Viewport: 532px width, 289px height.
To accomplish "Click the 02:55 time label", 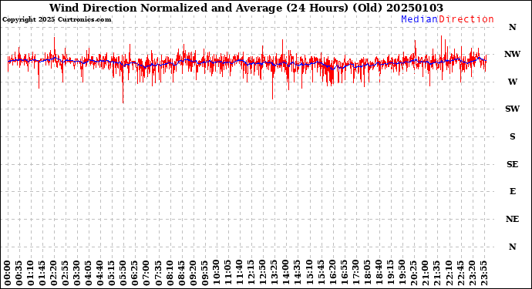I will pos(66,273).
